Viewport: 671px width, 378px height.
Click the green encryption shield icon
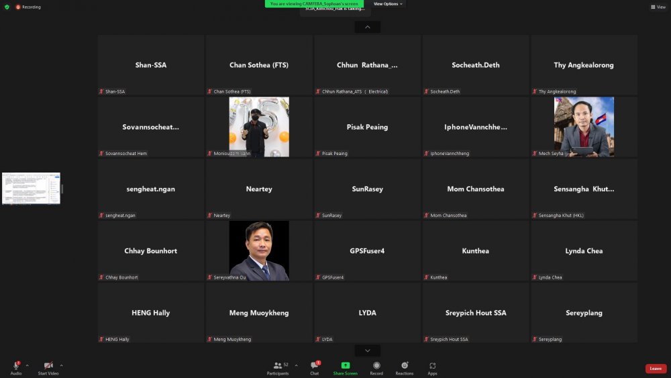click(x=7, y=7)
